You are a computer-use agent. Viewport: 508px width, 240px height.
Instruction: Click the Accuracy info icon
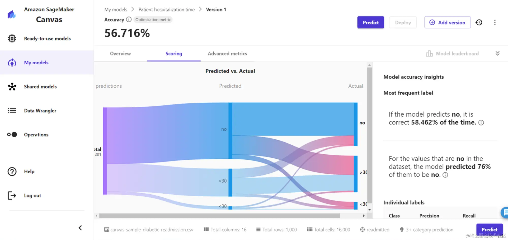129,20
